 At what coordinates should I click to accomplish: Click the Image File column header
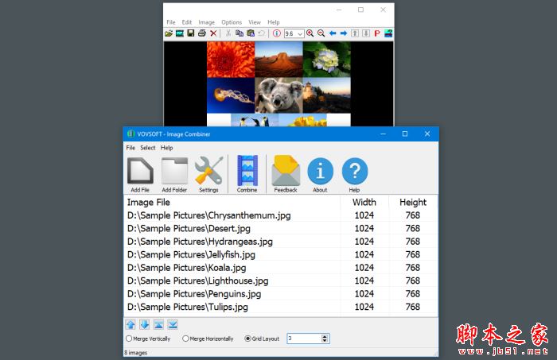pyautogui.click(x=232, y=202)
